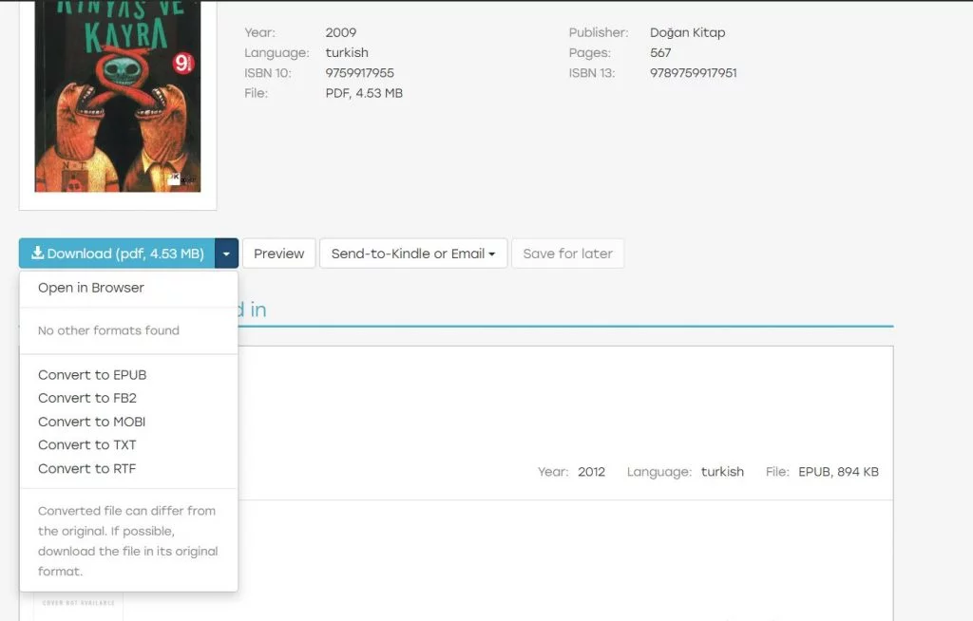Collapse the download format dropdown caret
This screenshot has width=973, height=621.
pos(227,254)
